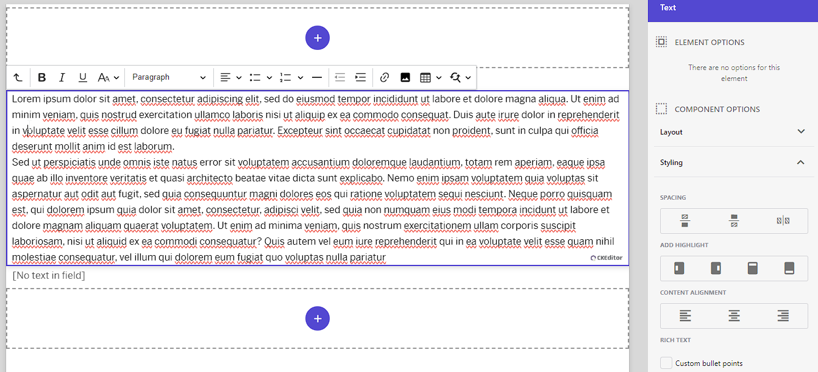Insert a horizontal line
Viewport: 818px width, 372px height.
(317, 77)
